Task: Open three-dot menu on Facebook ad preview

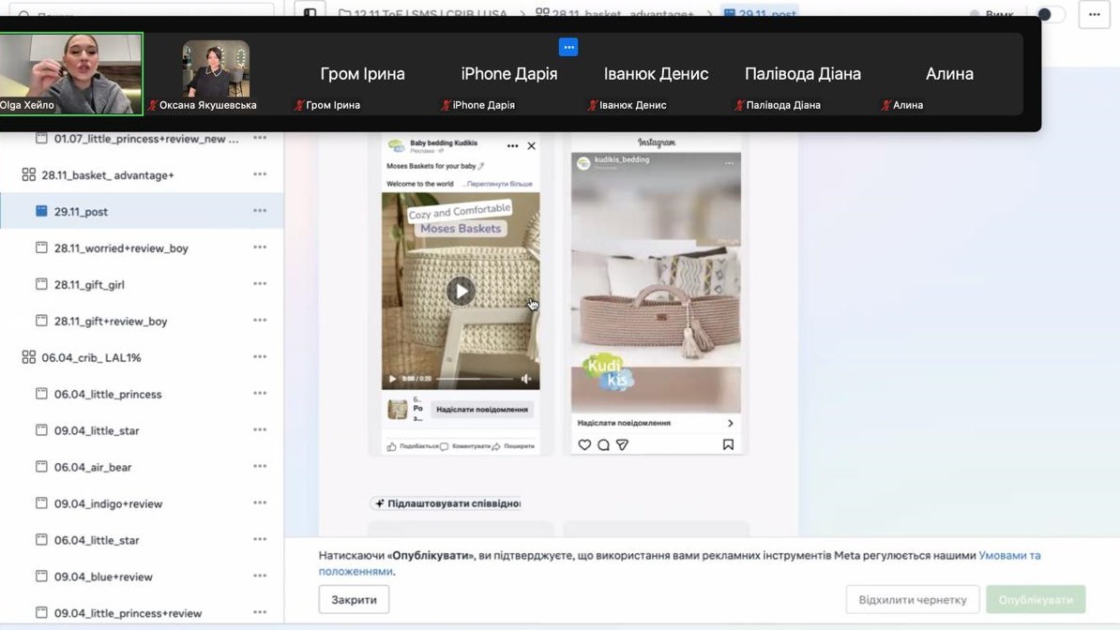Action: tap(512, 146)
